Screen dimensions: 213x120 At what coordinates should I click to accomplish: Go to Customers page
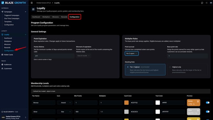click(8, 69)
